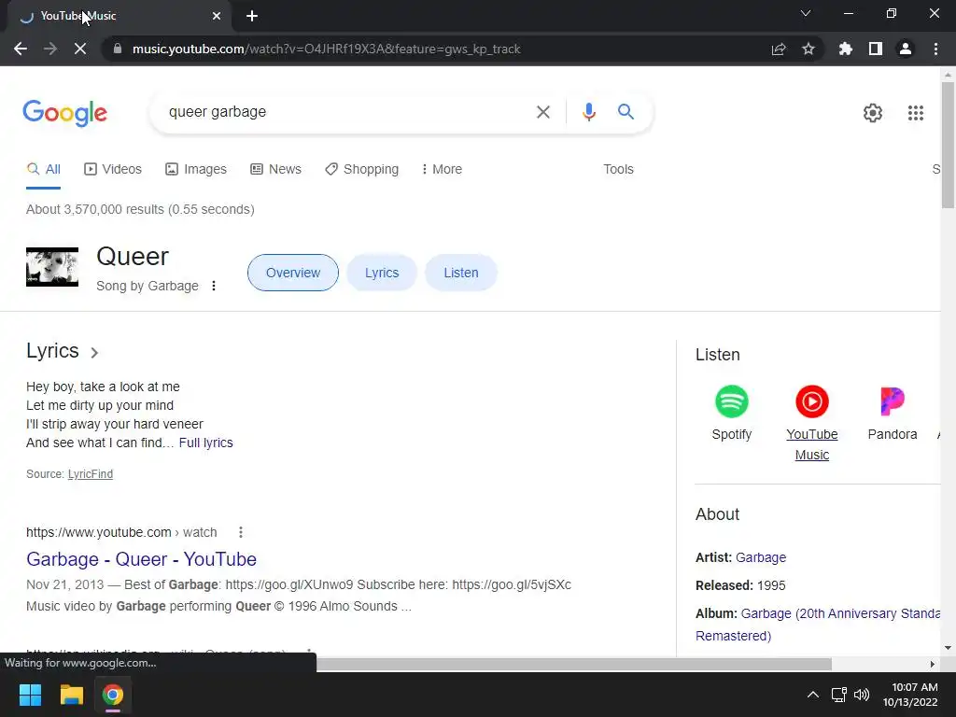Image resolution: width=956 pixels, height=717 pixels.
Task: Bookmark this page with the star icon
Action: [x=808, y=49]
